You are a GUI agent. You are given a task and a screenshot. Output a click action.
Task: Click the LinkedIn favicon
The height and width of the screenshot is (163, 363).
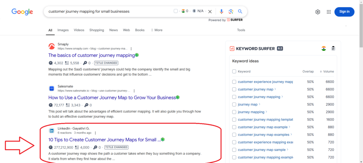[x=52, y=131]
